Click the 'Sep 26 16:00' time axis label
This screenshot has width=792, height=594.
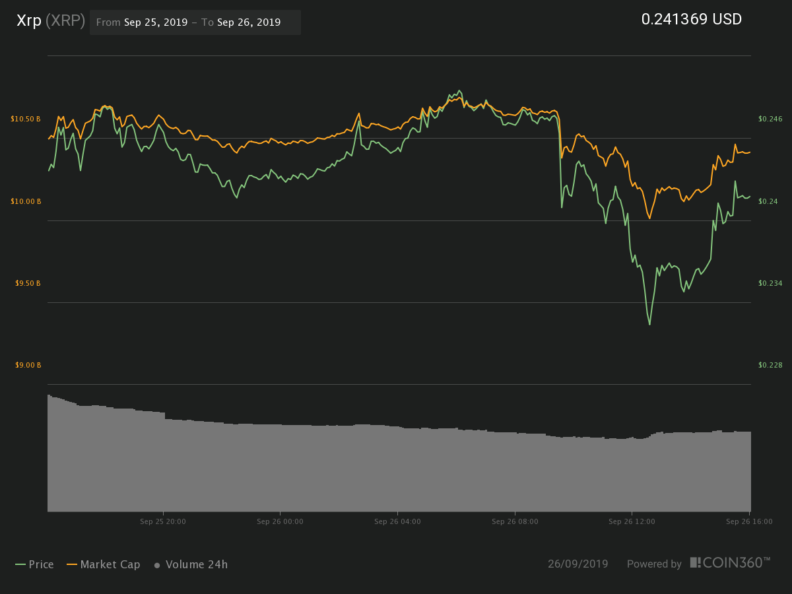(x=749, y=521)
